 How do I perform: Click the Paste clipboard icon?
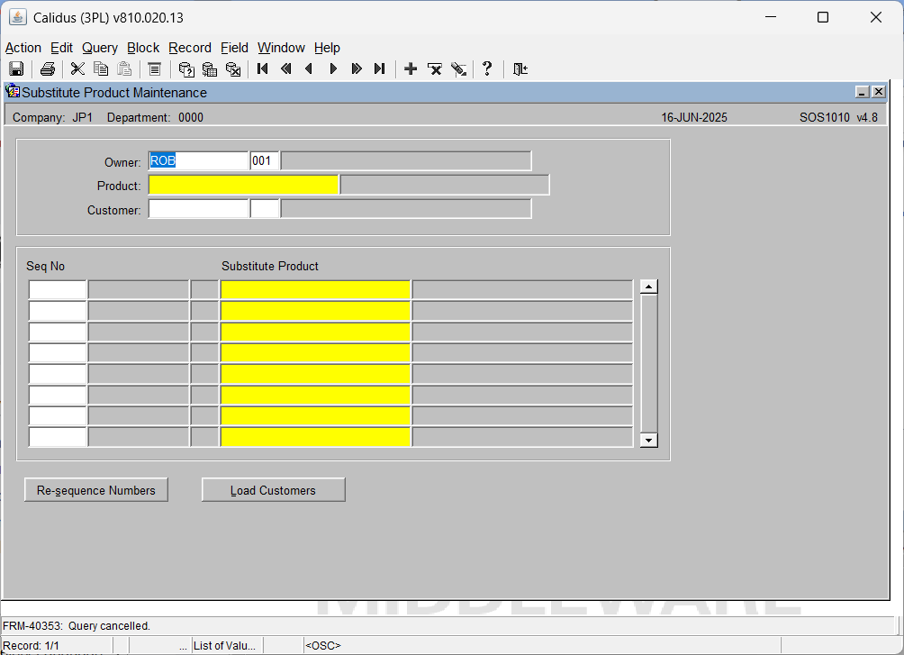[x=124, y=69]
